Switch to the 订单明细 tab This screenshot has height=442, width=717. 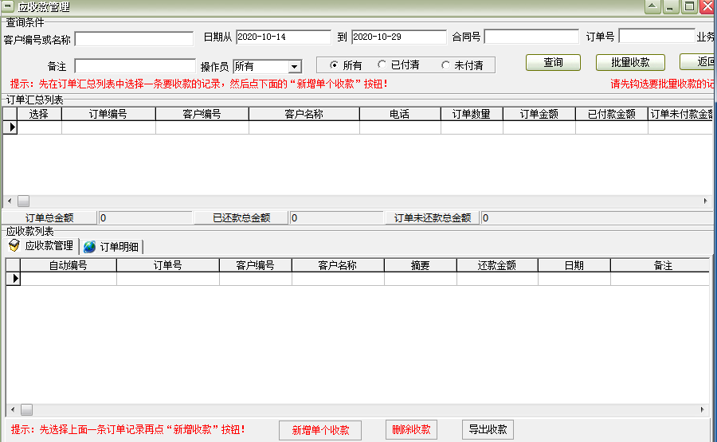[x=112, y=247]
